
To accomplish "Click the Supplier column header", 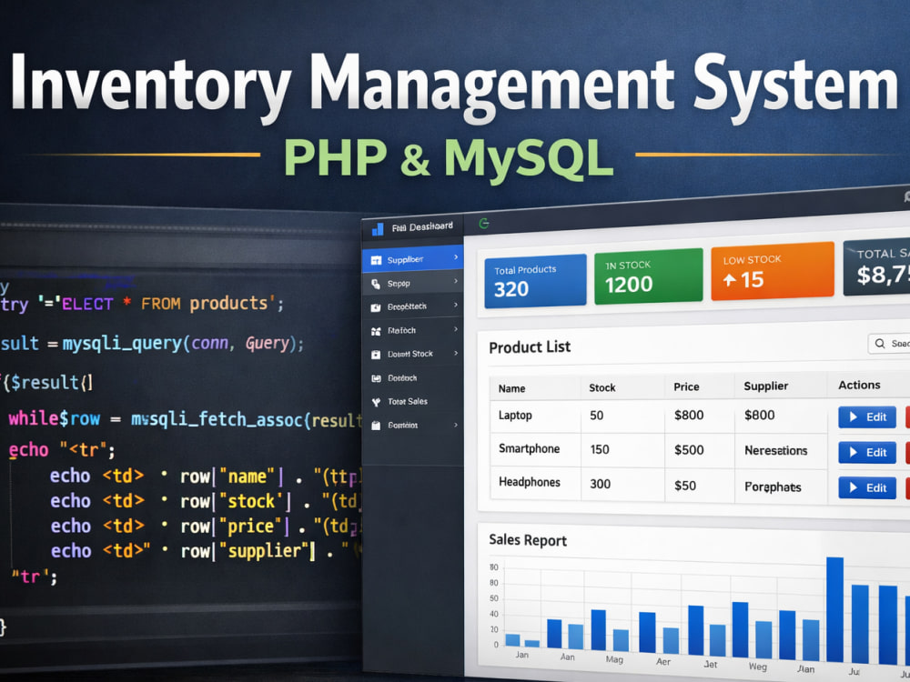I will pyautogui.click(x=766, y=386).
